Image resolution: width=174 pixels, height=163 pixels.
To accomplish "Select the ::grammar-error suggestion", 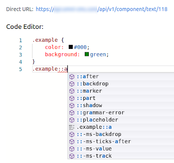I will pos(121,113).
